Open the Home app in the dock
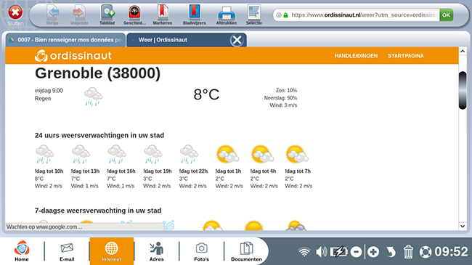Screen dimensions: 472x265 pos(22,251)
